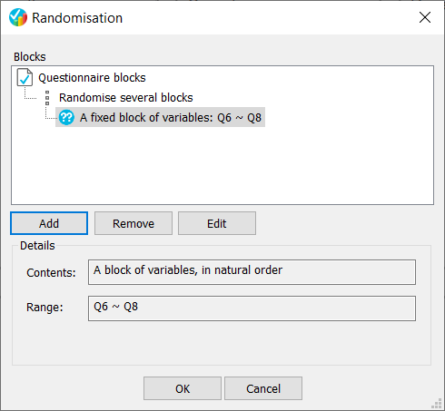Cancel the Randomisation dialog
Screen dimensions: 445x411
point(263,388)
